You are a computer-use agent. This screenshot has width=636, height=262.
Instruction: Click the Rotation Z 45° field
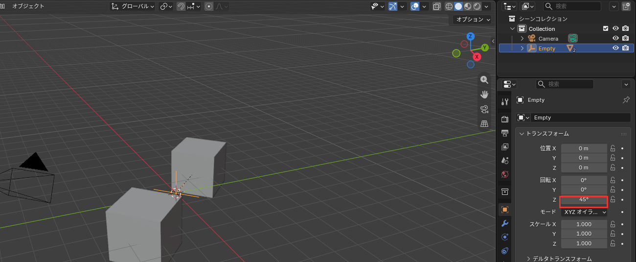tap(584, 200)
